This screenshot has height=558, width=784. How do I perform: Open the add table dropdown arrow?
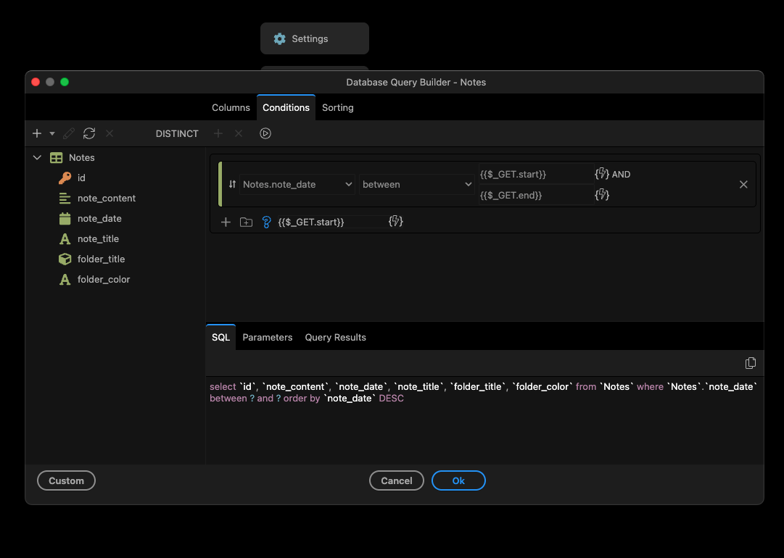click(52, 133)
